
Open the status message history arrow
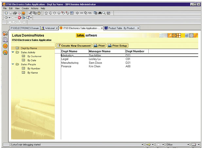[x=142, y=144]
